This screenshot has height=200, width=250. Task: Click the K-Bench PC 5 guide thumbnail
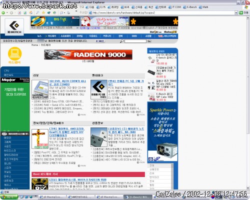99,89
